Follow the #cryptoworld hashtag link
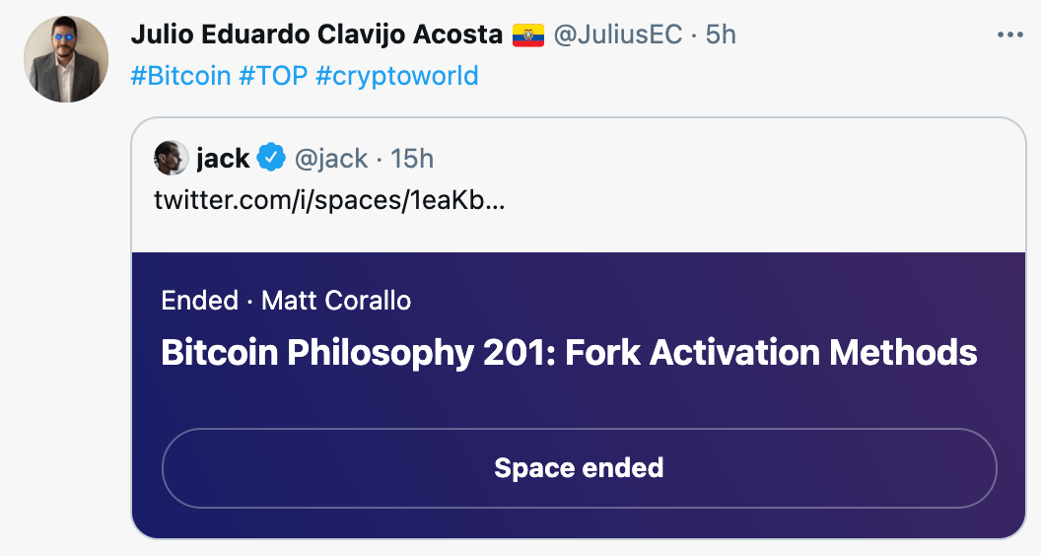The width and height of the screenshot is (1041, 556). point(396,76)
